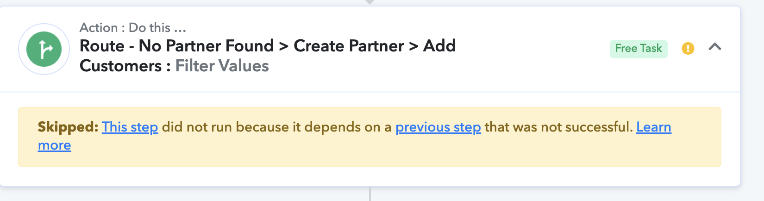The height and width of the screenshot is (201, 764).
Task: Click the connector arrow above the step card
Action: pos(369,2)
